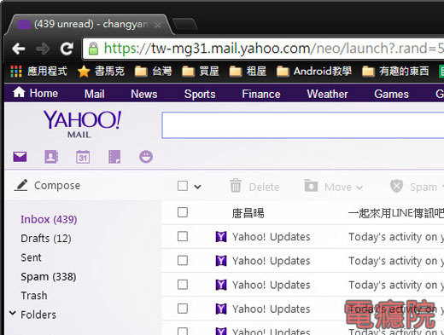Open the starred 書馬克 bookmark
444x335 pixels.
101,71
